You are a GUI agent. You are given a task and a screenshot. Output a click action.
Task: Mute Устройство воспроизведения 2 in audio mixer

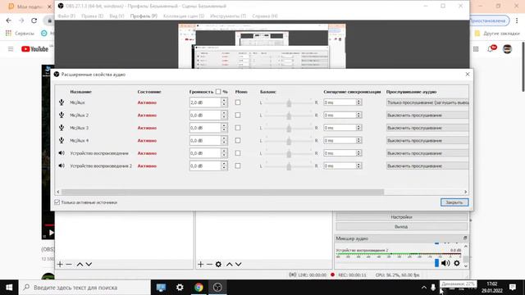point(445,263)
